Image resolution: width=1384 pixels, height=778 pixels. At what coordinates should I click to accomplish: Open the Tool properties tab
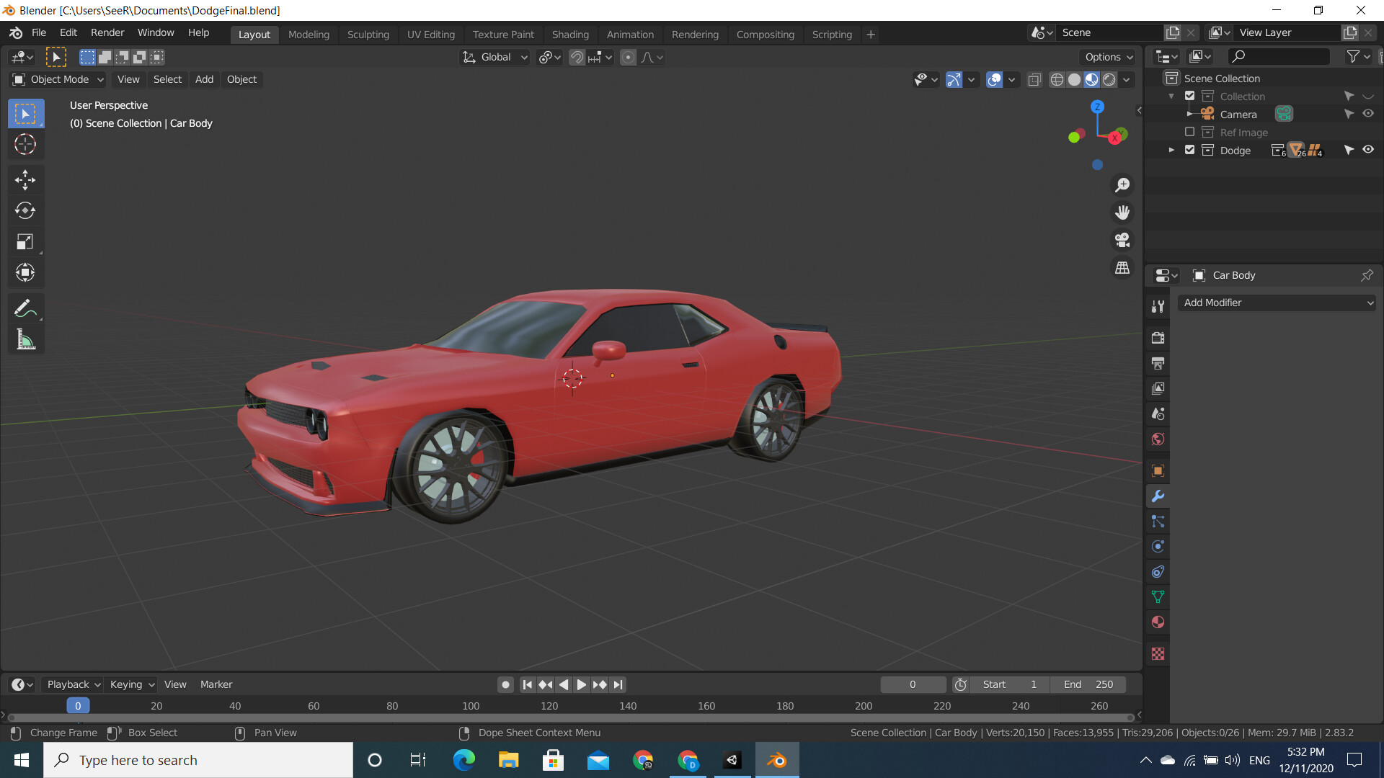pyautogui.click(x=1158, y=306)
